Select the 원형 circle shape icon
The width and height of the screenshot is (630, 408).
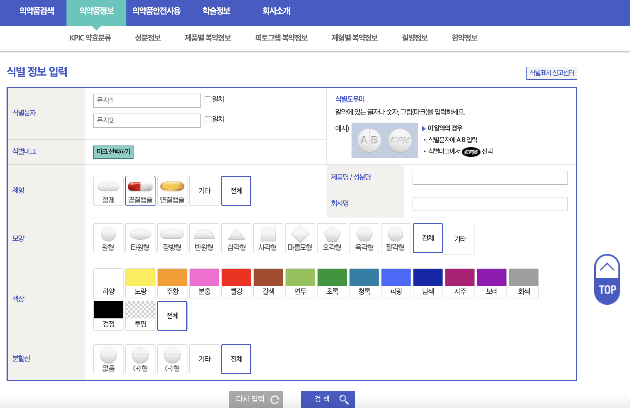108,238
